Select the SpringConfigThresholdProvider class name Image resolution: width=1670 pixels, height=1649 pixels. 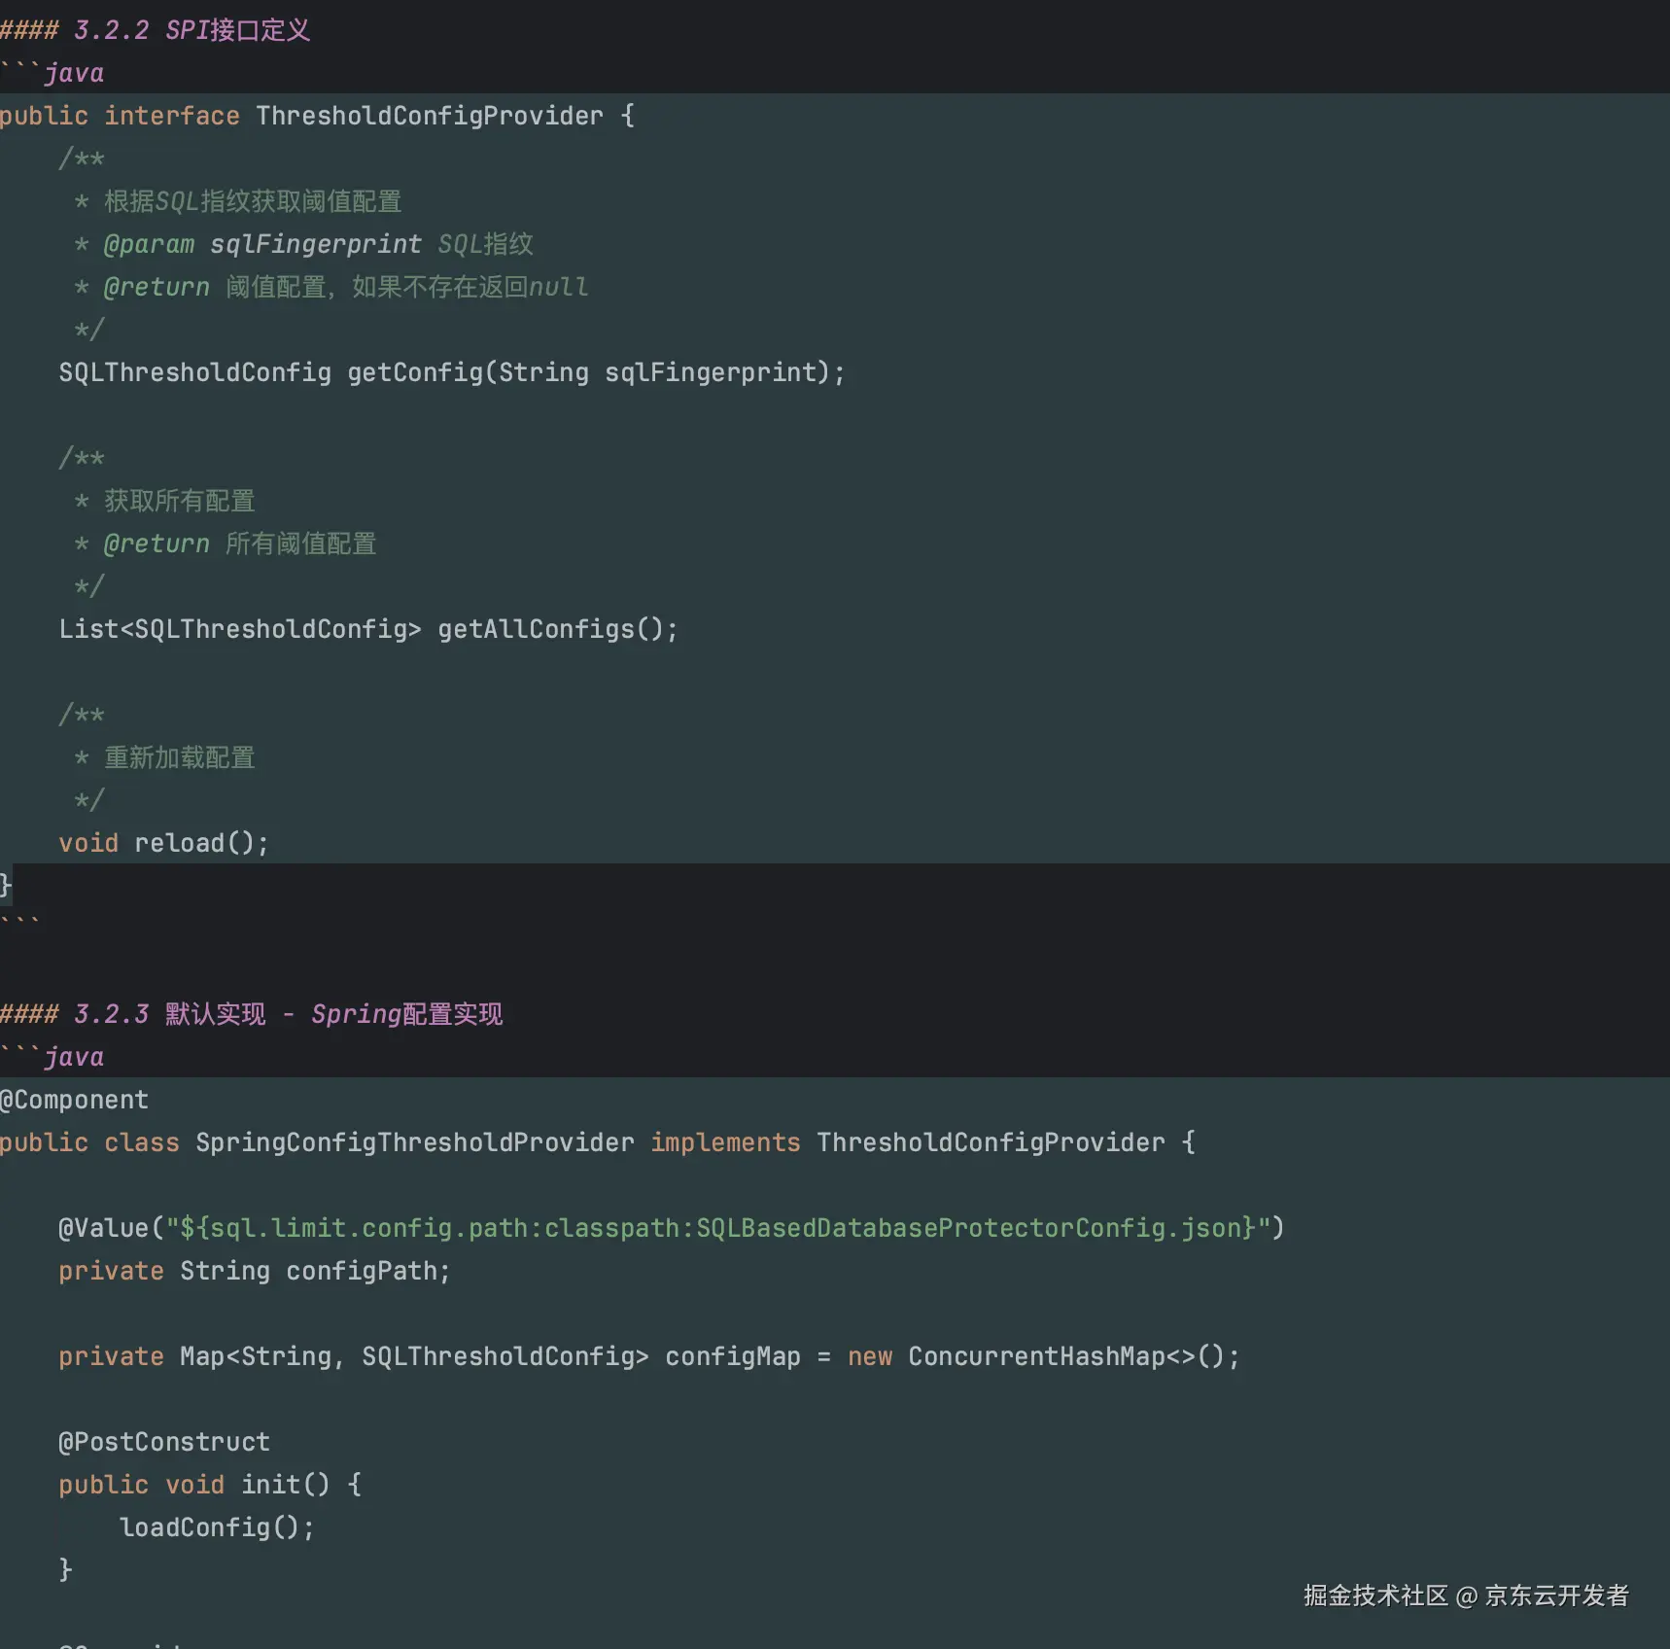pyautogui.click(x=414, y=1142)
